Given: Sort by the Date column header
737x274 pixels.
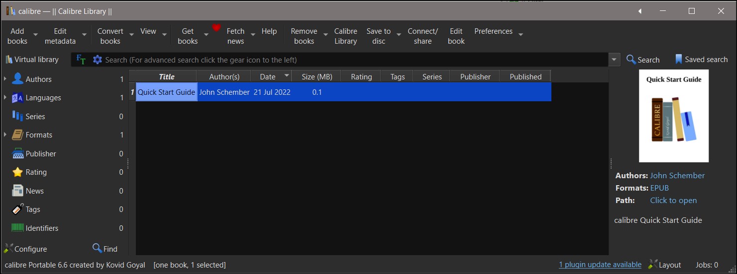Looking at the screenshot, I should pyautogui.click(x=271, y=76).
